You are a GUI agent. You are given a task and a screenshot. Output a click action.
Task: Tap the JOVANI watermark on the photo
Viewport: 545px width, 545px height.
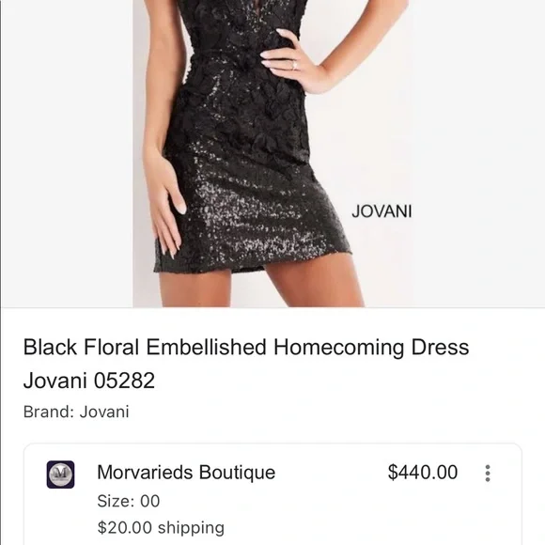point(381,211)
